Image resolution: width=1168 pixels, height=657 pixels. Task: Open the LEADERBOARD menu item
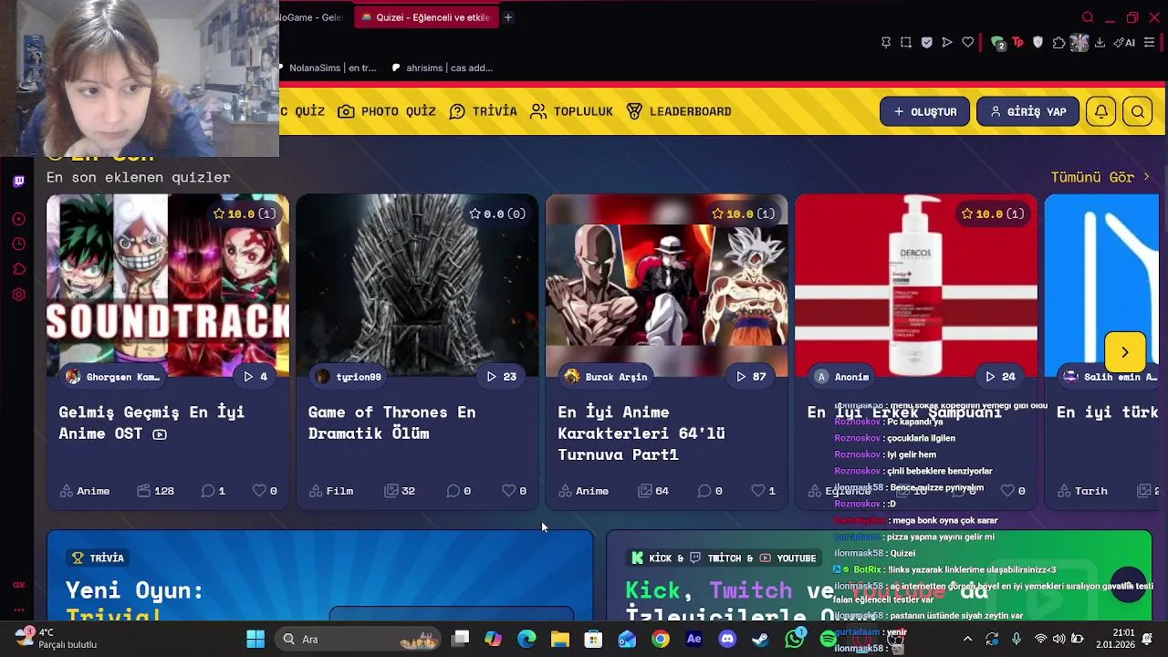coord(679,111)
